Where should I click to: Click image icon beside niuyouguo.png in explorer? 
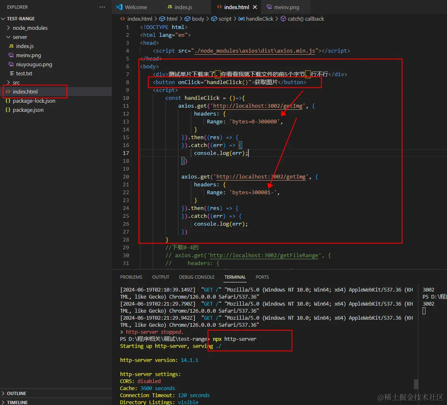11,64
